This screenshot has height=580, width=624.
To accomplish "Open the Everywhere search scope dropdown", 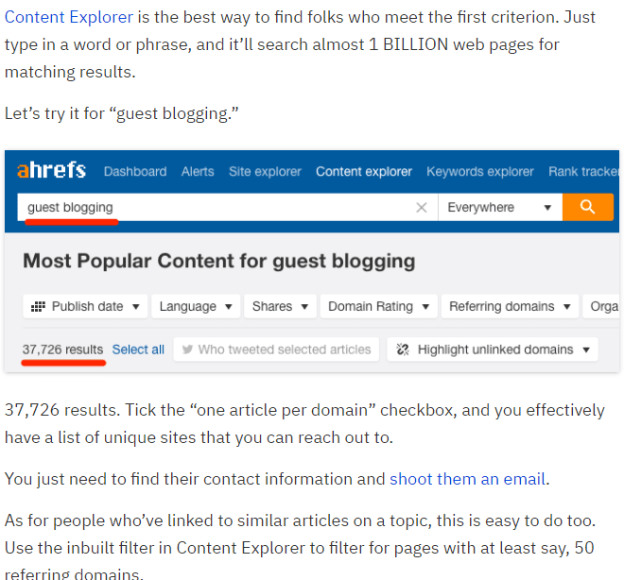I will [x=499, y=207].
